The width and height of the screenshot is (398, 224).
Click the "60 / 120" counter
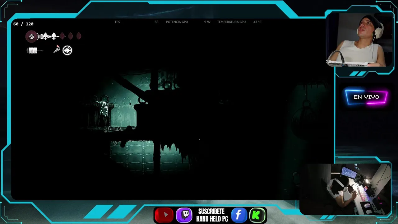23,24
